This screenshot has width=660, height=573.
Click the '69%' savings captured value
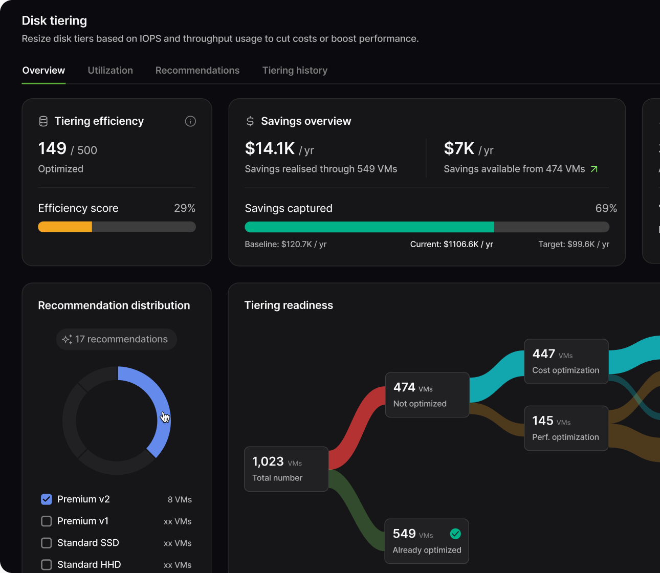(x=606, y=208)
